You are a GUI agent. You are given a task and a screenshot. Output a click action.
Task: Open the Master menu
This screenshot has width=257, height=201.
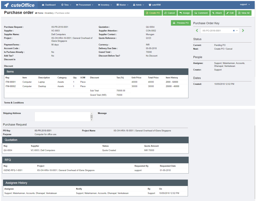click(x=122, y=5)
